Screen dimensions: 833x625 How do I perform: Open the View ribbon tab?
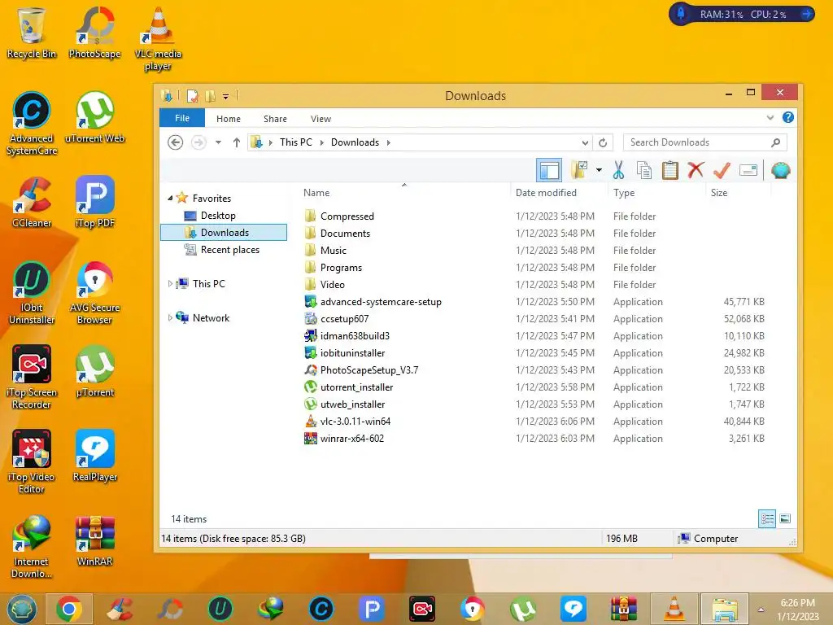(321, 119)
